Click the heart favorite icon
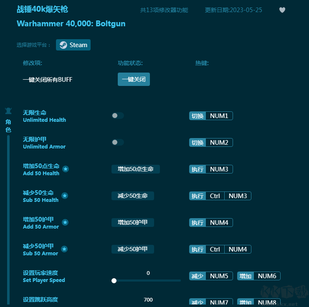 point(282,10)
